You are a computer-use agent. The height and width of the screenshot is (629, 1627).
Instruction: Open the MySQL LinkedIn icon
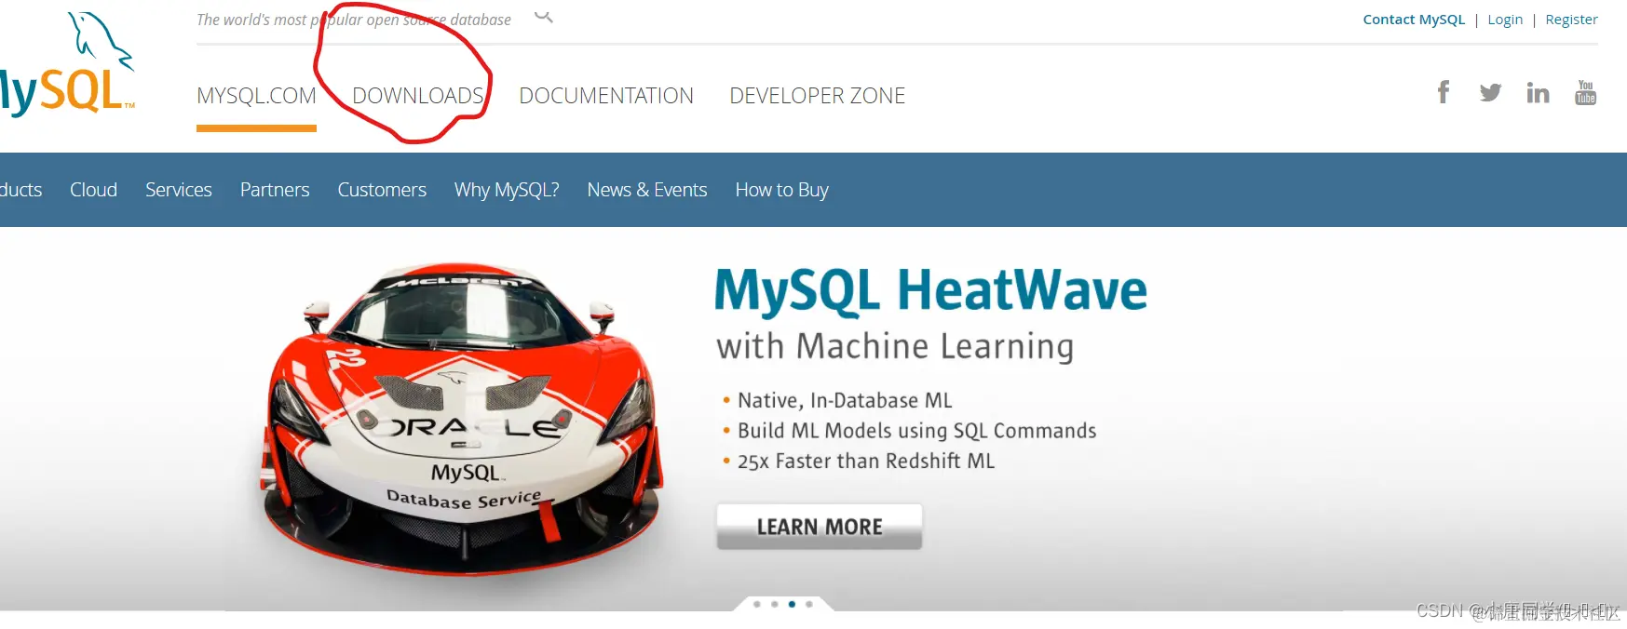point(1538,92)
